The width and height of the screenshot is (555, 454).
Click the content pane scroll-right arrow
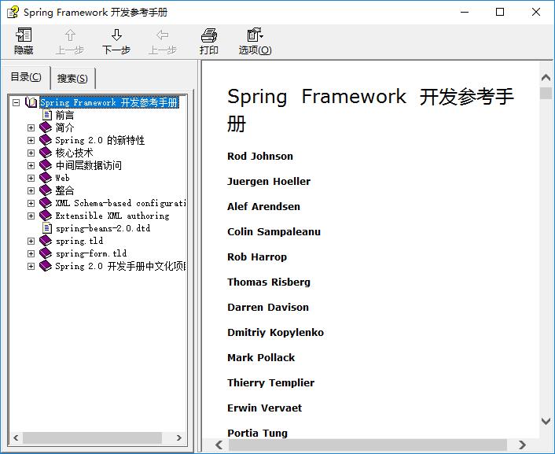(522, 445)
